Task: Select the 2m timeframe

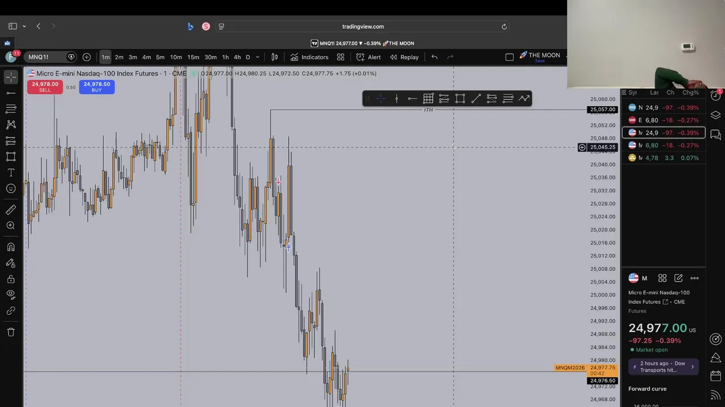Action: (119, 57)
